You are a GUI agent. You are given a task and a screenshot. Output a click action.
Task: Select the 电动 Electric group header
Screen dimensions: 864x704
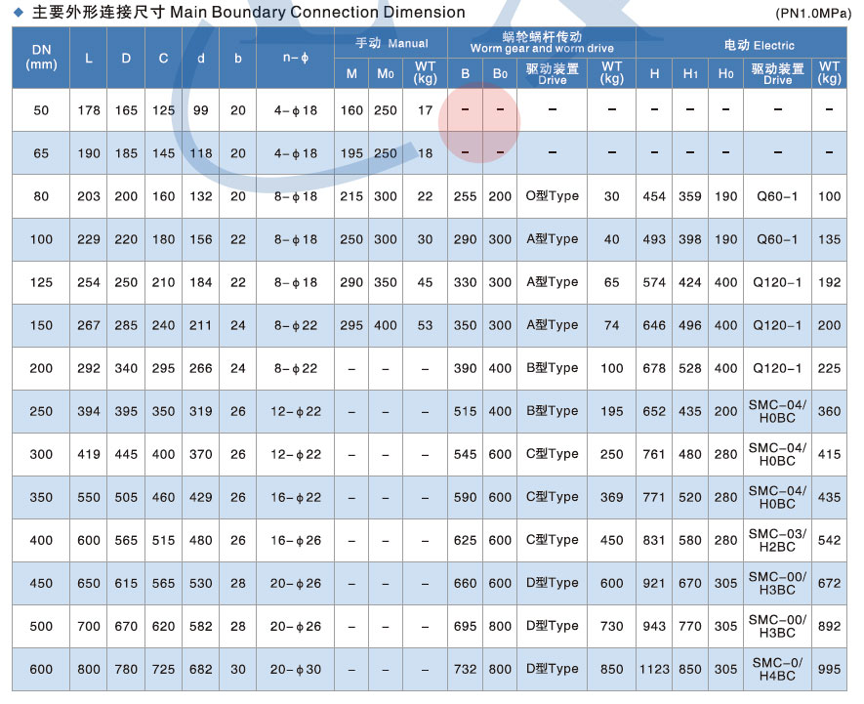pos(759,45)
